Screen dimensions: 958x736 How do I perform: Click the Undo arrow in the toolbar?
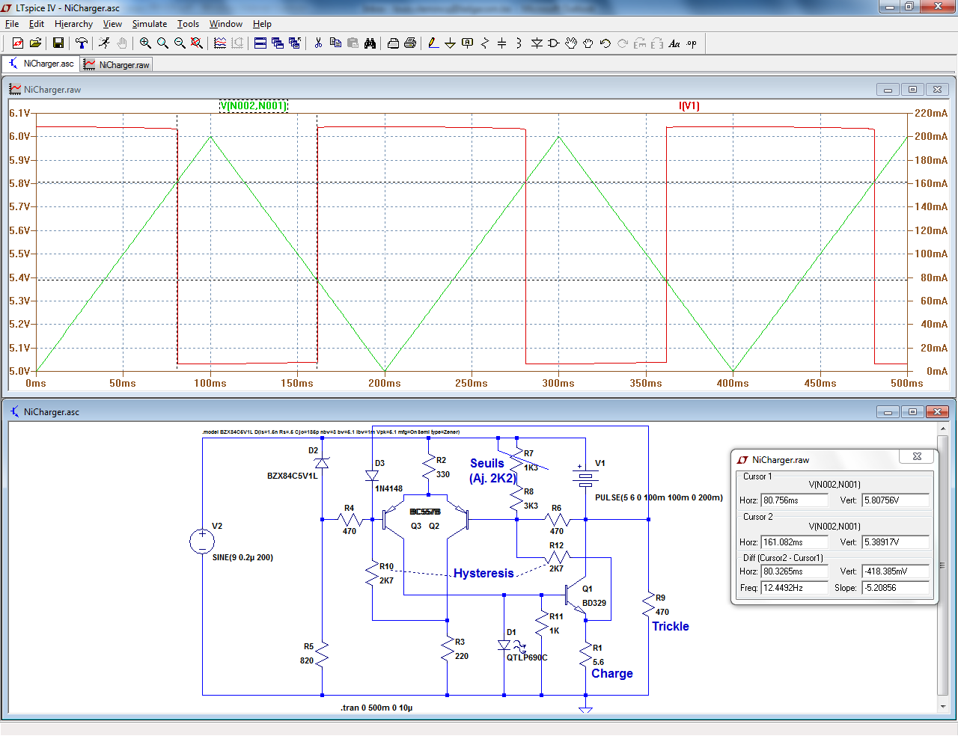[x=605, y=43]
